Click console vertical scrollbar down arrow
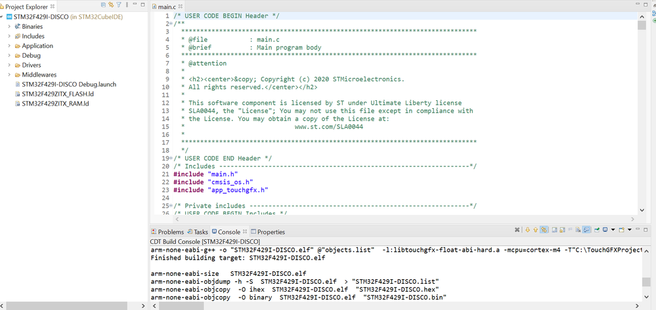Screen dimensions: 656x310 (x=646, y=297)
